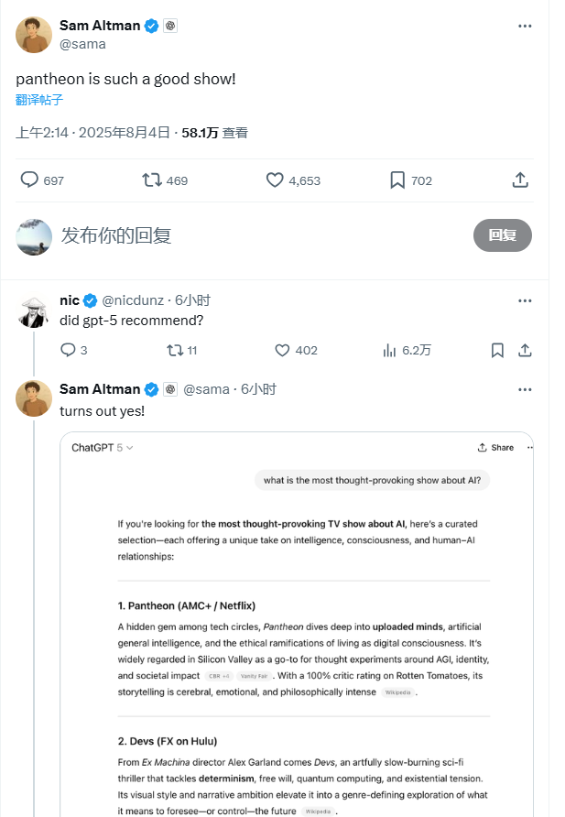
Task: Click the reply icon on Sam Altman's Pantheon tweet
Action: 28,180
